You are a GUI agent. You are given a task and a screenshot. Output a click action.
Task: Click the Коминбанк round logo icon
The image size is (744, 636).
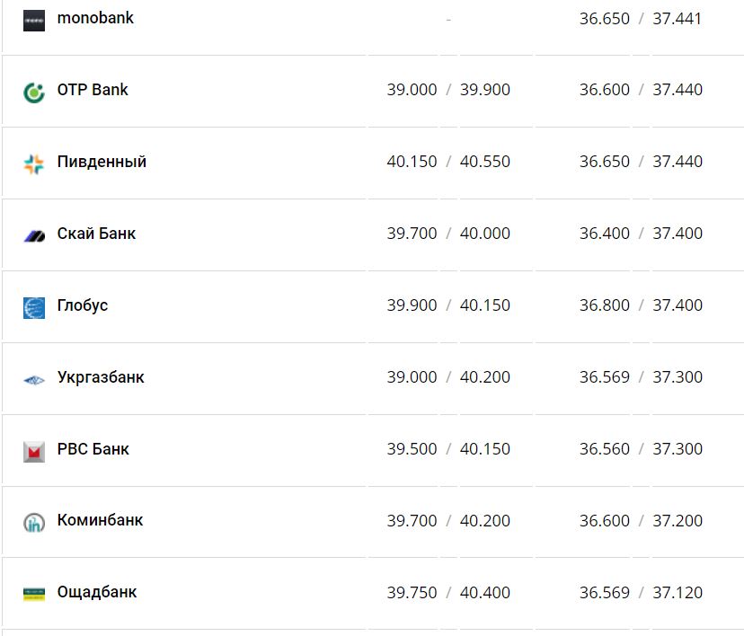pos(34,522)
